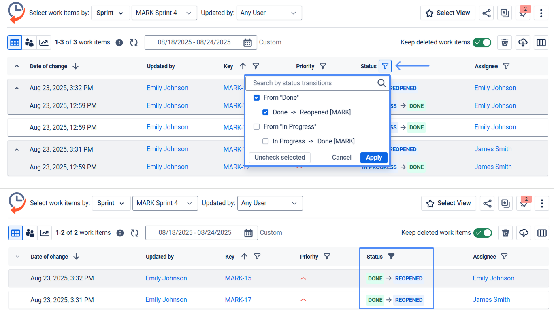Open the chart view icon
Image resolution: width=554 pixels, height=312 pixels.
pos(44,42)
